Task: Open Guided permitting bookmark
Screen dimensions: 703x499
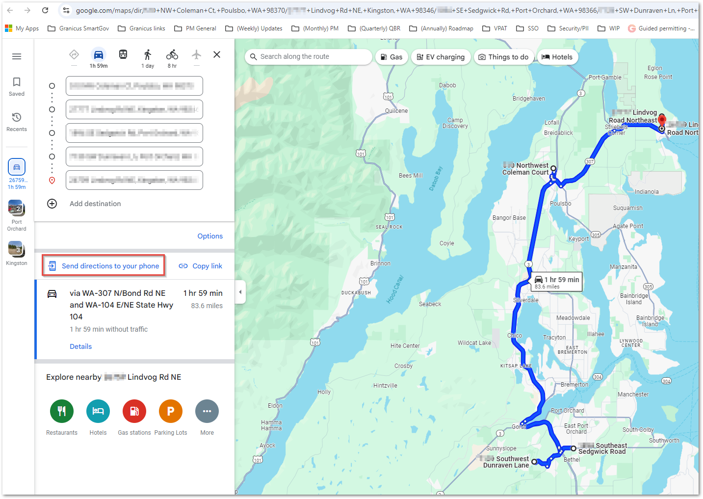Action: coord(661,28)
